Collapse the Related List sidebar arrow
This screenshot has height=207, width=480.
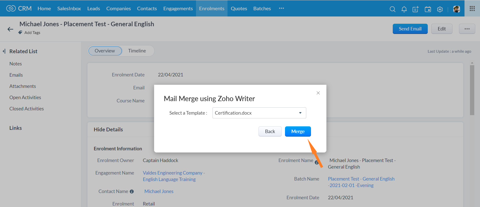[4, 51]
